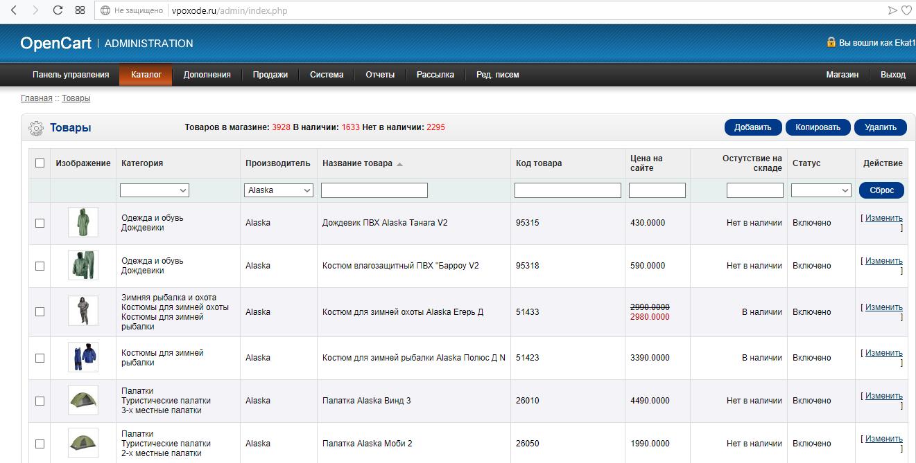
Task: Open the Панель управления menu
Action: point(71,75)
